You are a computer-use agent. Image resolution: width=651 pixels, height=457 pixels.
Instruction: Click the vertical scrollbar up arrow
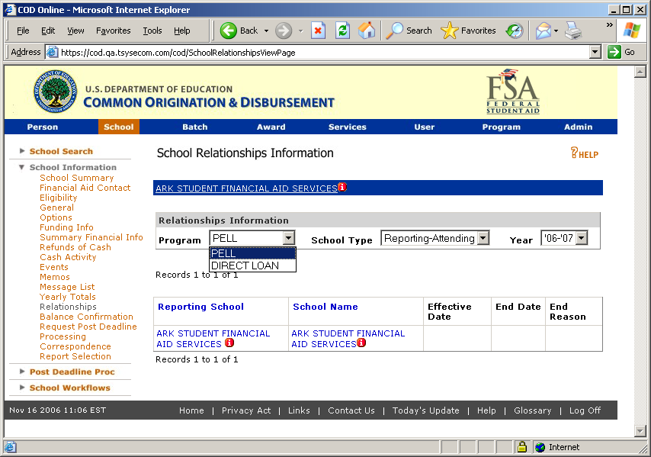click(x=640, y=72)
